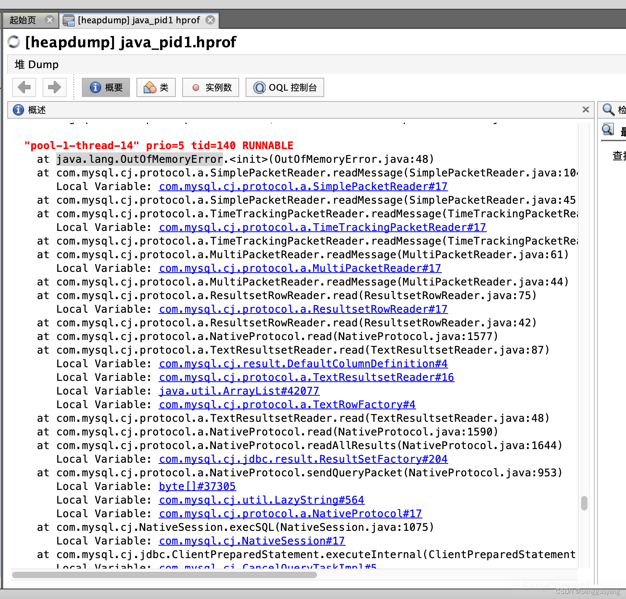
Task: Open the byte[]#37305 link
Action: pyautogui.click(x=197, y=486)
